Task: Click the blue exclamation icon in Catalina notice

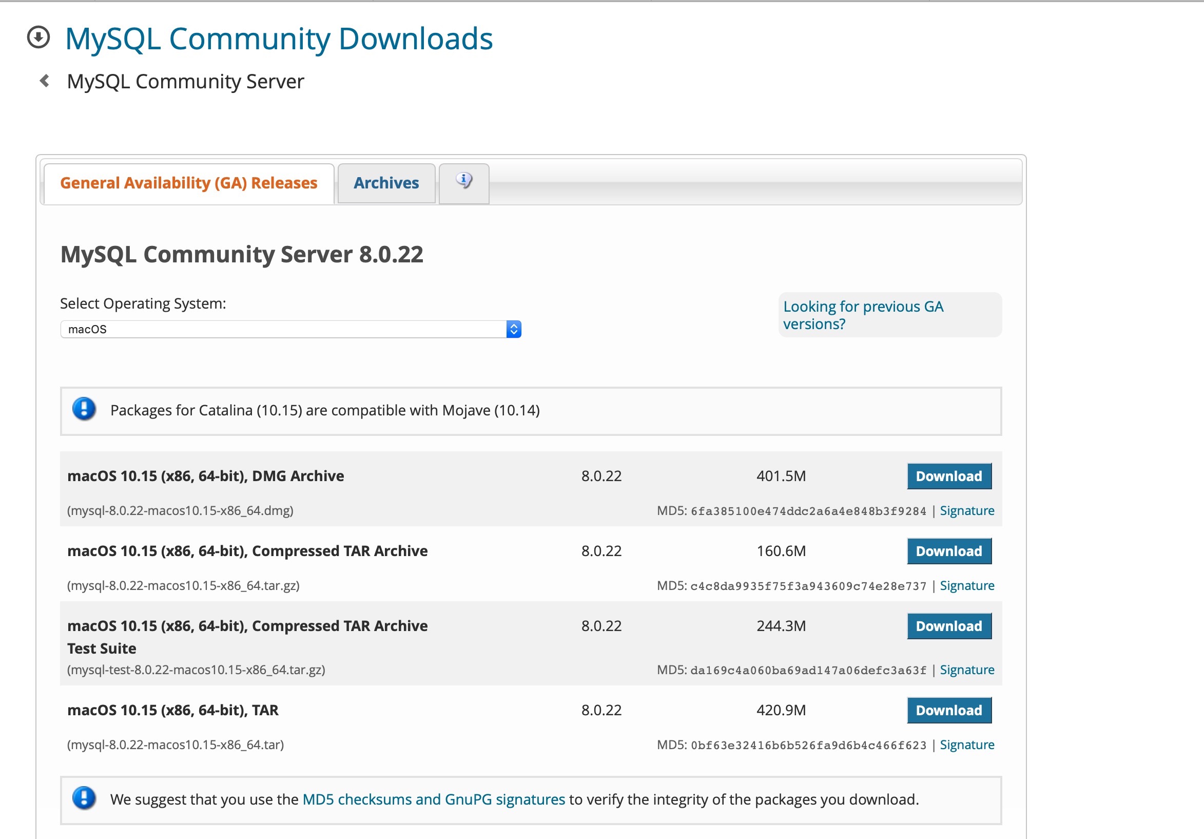Action: click(84, 409)
